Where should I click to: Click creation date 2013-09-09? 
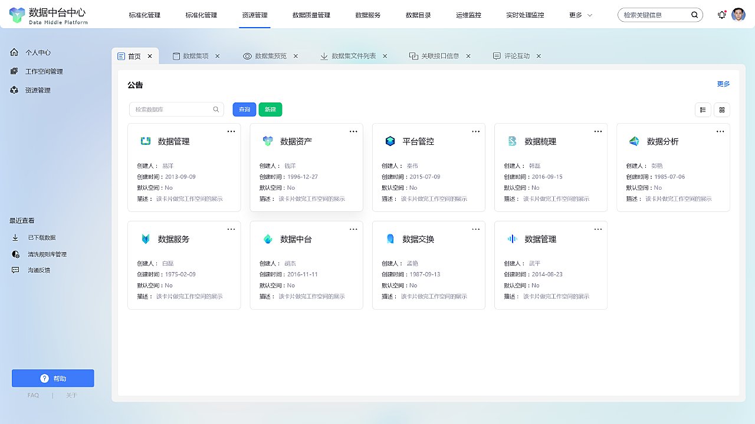(x=180, y=177)
